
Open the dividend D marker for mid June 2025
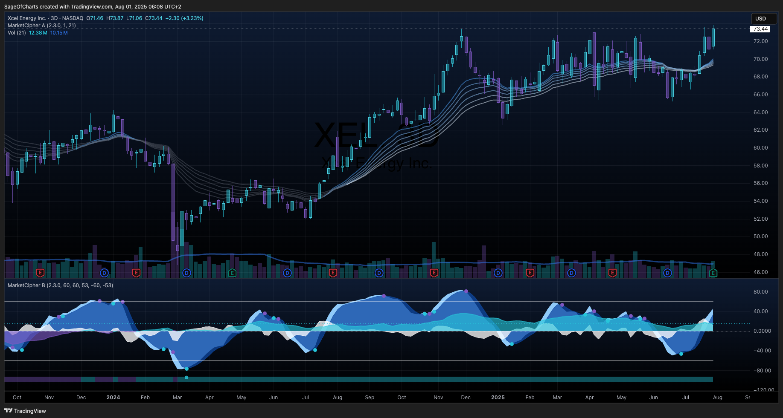[667, 273]
